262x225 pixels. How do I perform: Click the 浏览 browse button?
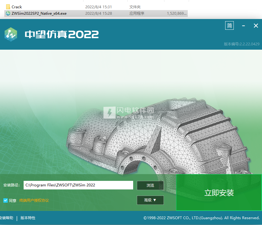[150, 185]
